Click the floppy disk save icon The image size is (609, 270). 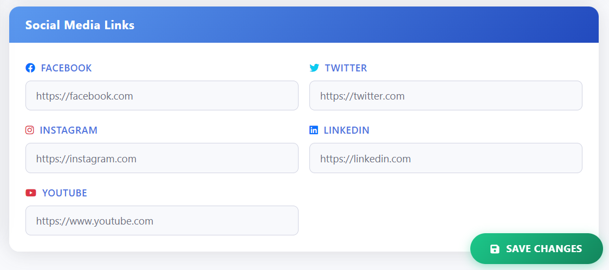[x=495, y=249]
